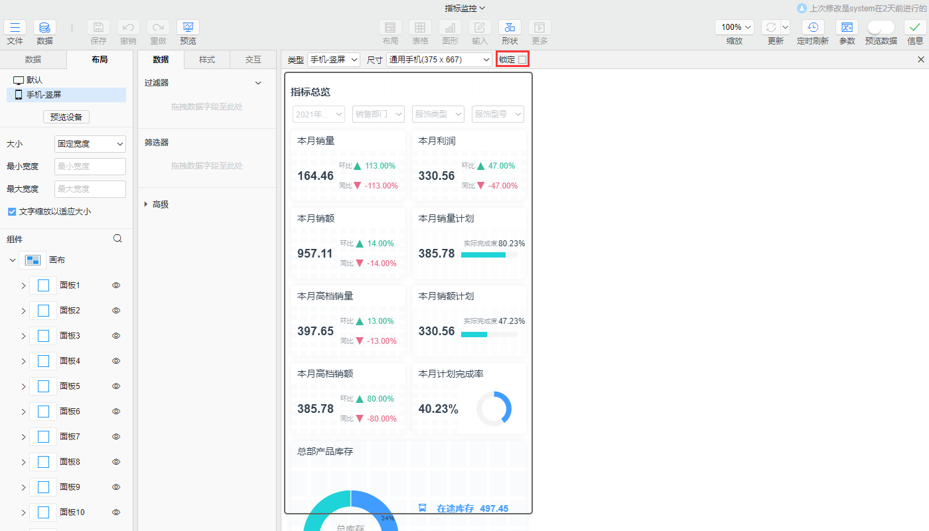Toggle the 预览数据 switch
This screenshot has width=929, height=531.
[881, 28]
